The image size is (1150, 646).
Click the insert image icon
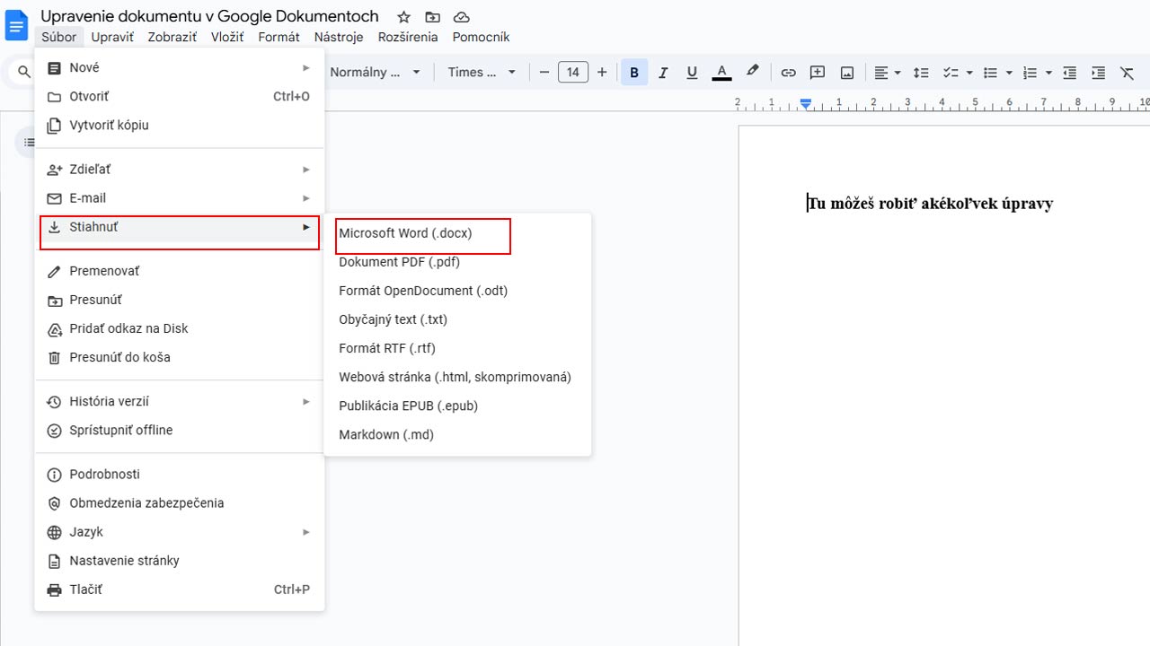point(846,73)
